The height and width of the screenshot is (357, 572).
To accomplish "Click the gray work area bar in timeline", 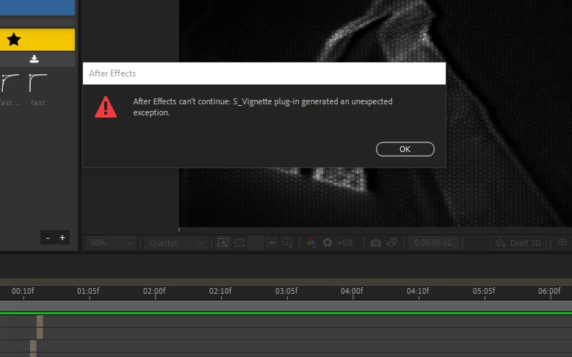I will coord(286,306).
